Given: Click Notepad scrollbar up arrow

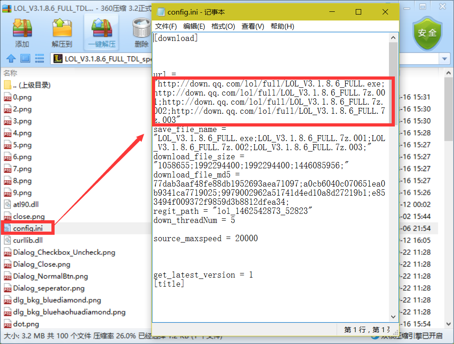Looking at the screenshot, I should tap(393, 38).
